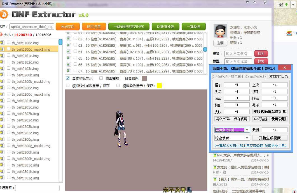
Task: Click 开始生成模版 button
Action: click(270, 138)
